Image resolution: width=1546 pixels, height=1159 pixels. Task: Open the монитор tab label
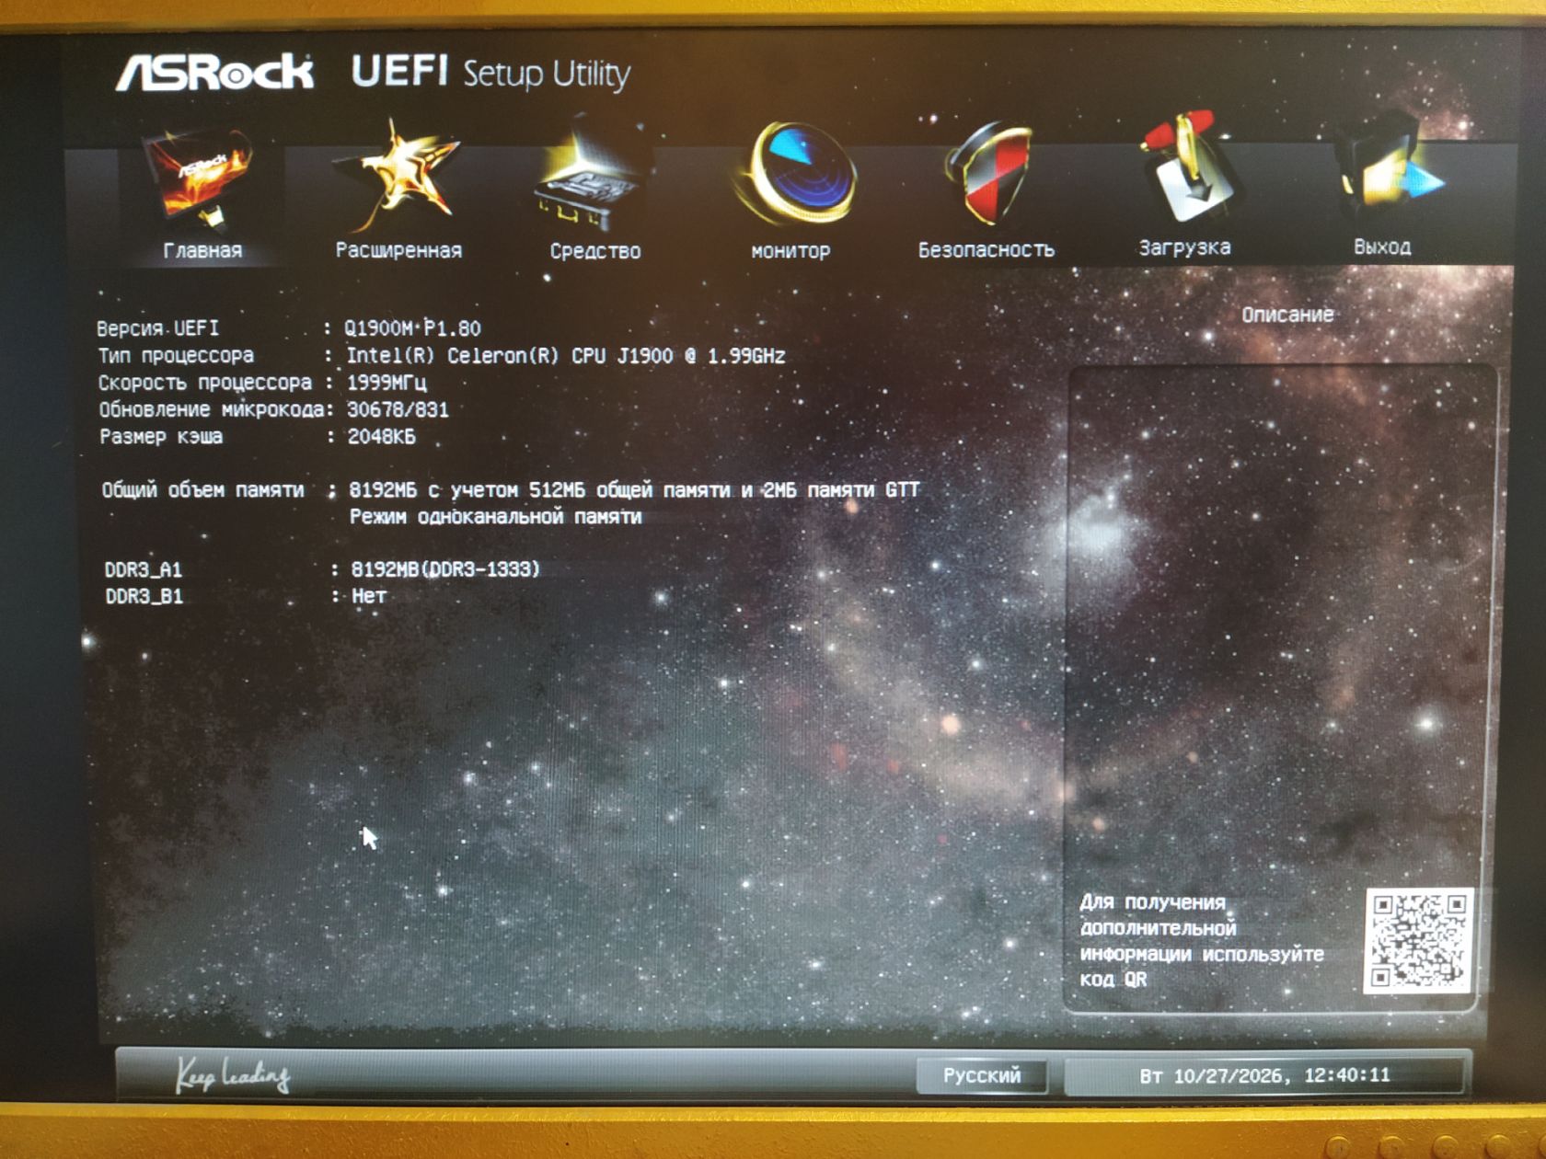(790, 251)
